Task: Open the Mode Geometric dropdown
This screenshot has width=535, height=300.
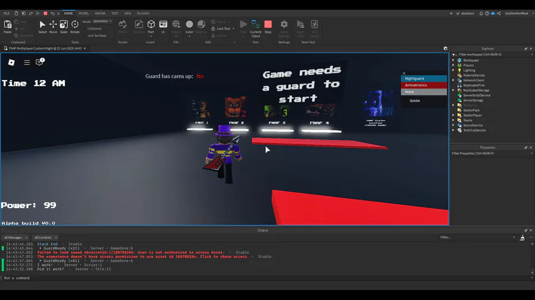Action: [102, 21]
